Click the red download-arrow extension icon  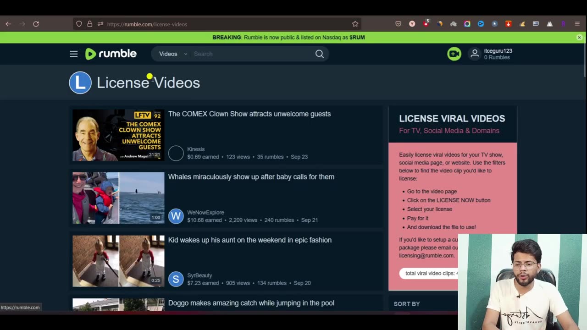click(x=508, y=24)
